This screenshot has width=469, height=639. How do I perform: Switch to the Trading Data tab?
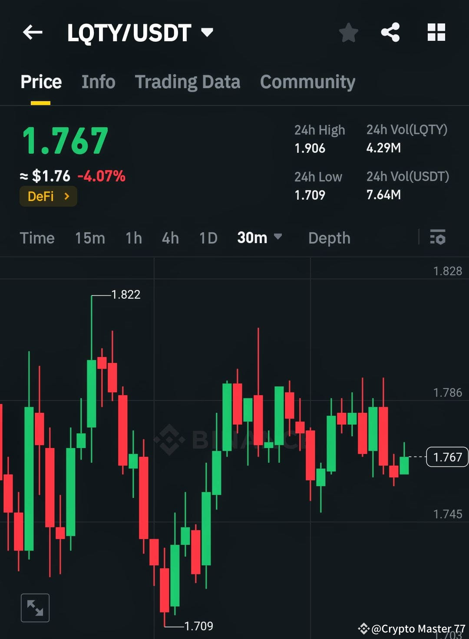pyautogui.click(x=188, y=82)
